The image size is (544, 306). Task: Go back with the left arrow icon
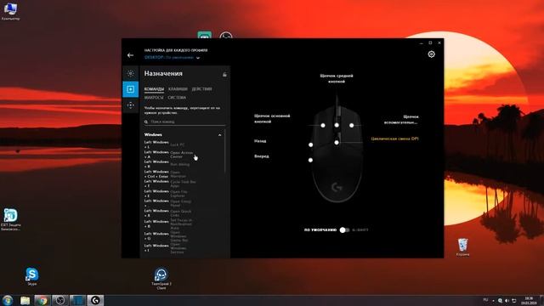click(x=130, y=55)
